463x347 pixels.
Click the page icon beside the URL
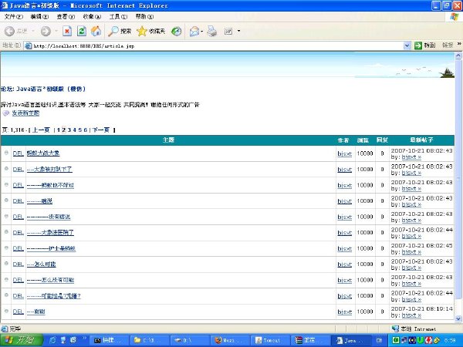point(29,45)
